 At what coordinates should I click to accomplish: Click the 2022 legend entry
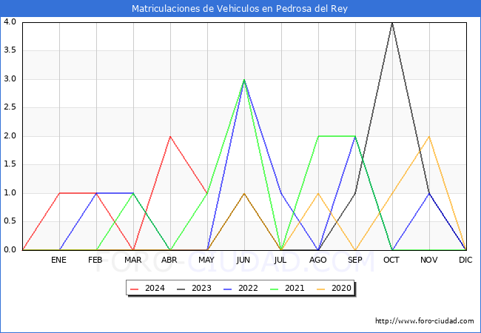[x=240, y=289]
